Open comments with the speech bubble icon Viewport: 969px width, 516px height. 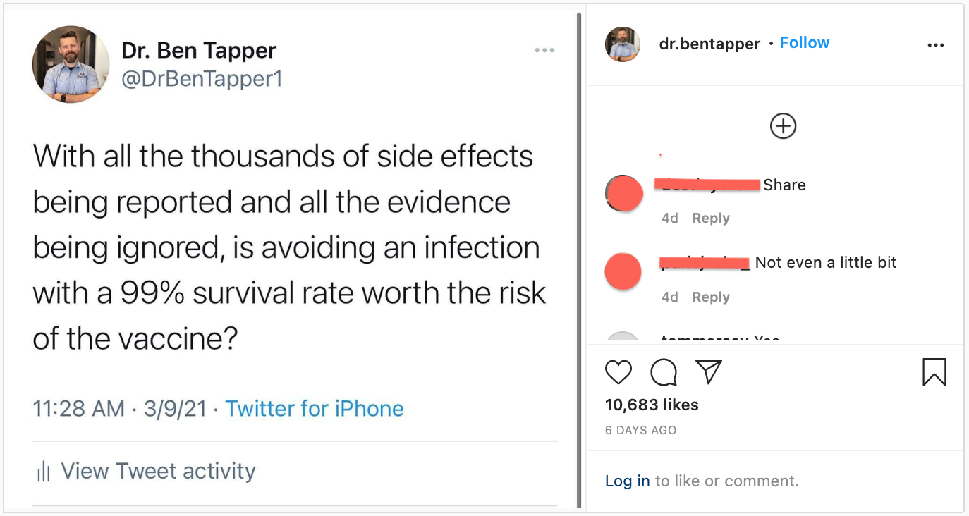click(662, 372)
